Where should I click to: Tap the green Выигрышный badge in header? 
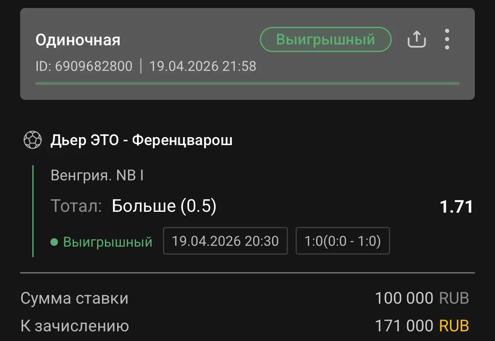tap(325, 39)
